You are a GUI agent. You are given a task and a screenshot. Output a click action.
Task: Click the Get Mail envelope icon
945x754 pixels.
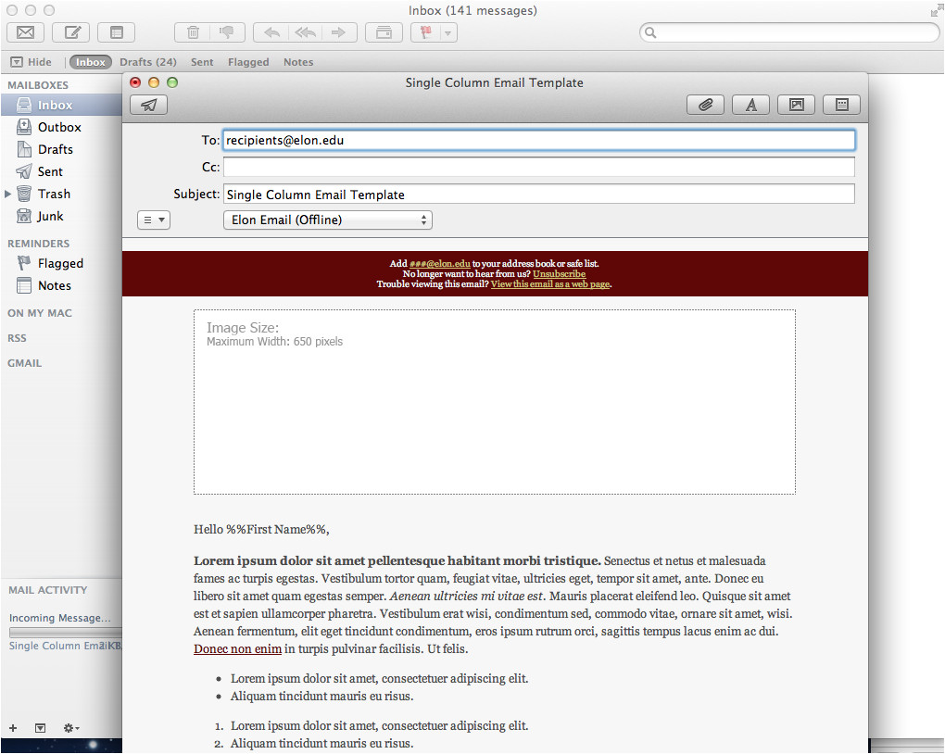tap(26, 32)
